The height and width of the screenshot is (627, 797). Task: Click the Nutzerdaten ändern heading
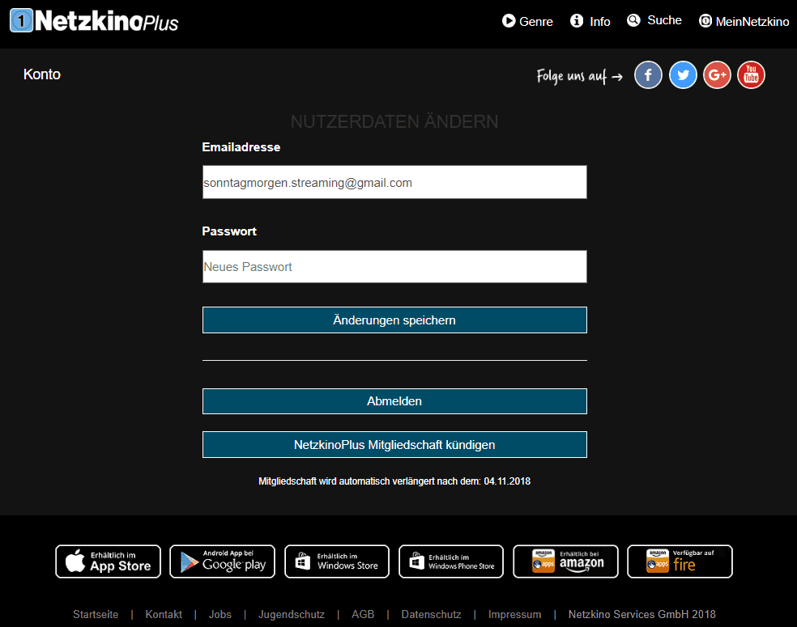tap(394, 122)
